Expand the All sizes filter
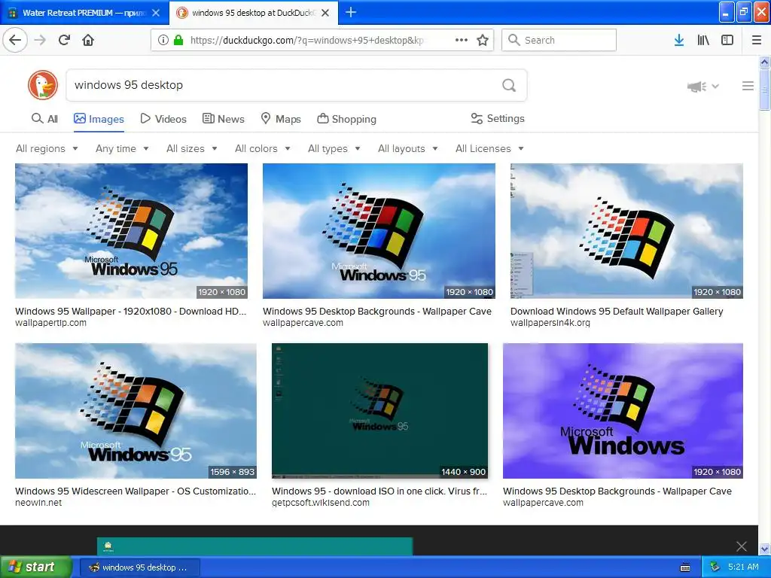The height and width of the screenshot is (578, 771). pos(192,148)
